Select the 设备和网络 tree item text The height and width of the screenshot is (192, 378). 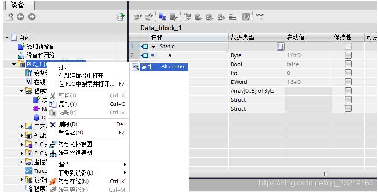click(40, 55)
